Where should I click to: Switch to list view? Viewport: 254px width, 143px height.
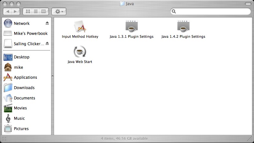pos(36,12)
